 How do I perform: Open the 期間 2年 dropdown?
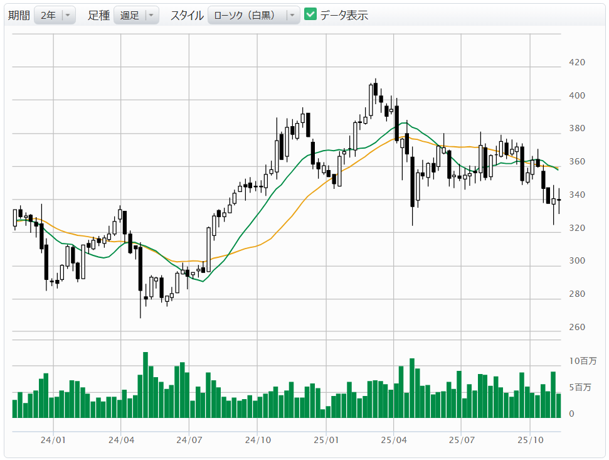click(x=55, y=16)
